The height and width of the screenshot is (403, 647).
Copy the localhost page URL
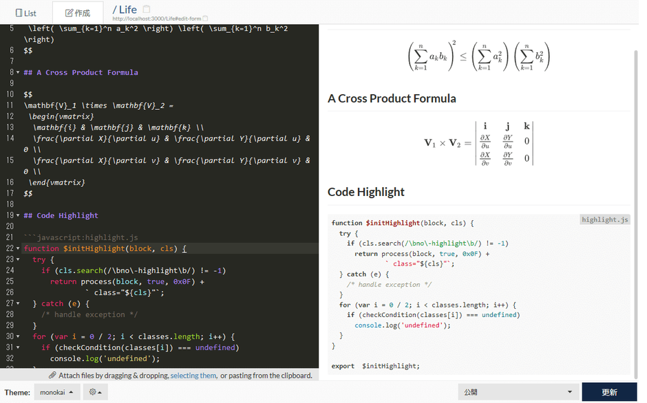click(x=205, y=19)
